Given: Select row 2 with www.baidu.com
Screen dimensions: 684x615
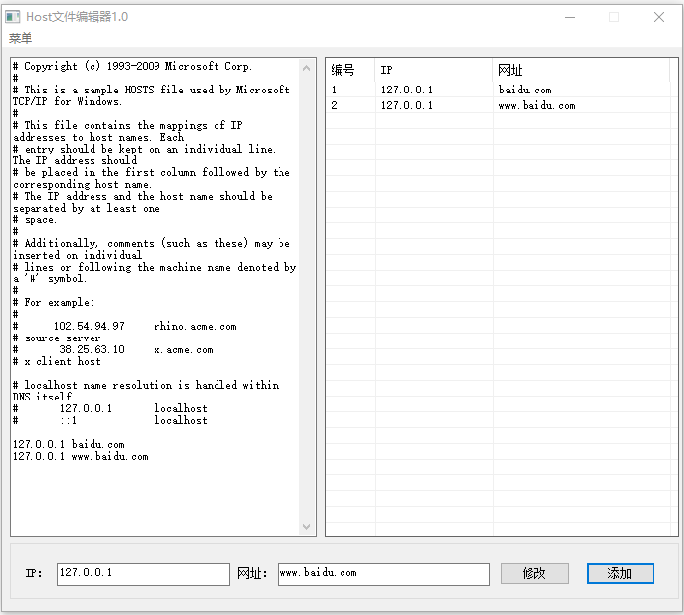Looking at the screenshot, I should coord(498,105).
